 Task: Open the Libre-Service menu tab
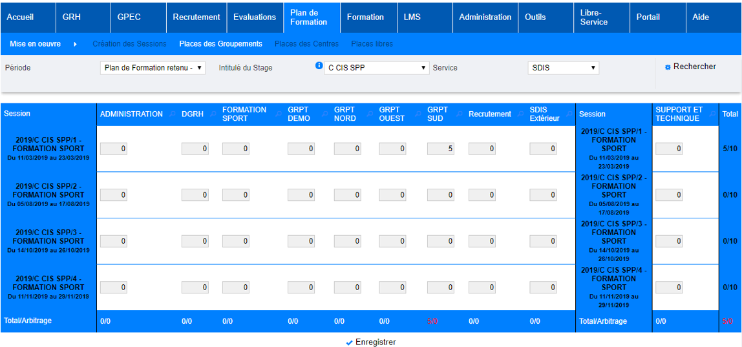coord(594,17)
